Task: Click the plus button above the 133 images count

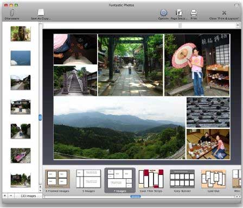Action: coord(5,196)
